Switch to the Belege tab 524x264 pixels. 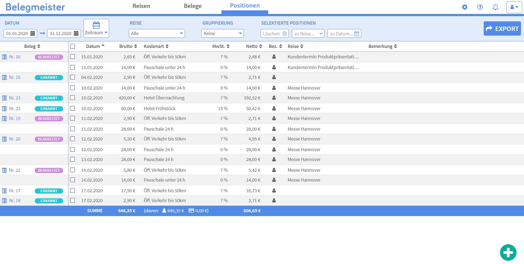[x=193, y=6]
